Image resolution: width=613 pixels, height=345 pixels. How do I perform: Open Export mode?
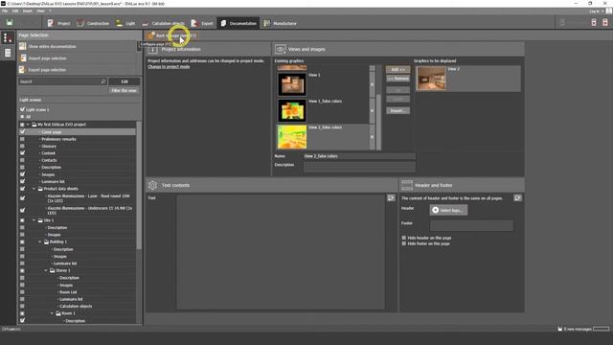coord(202,23)
